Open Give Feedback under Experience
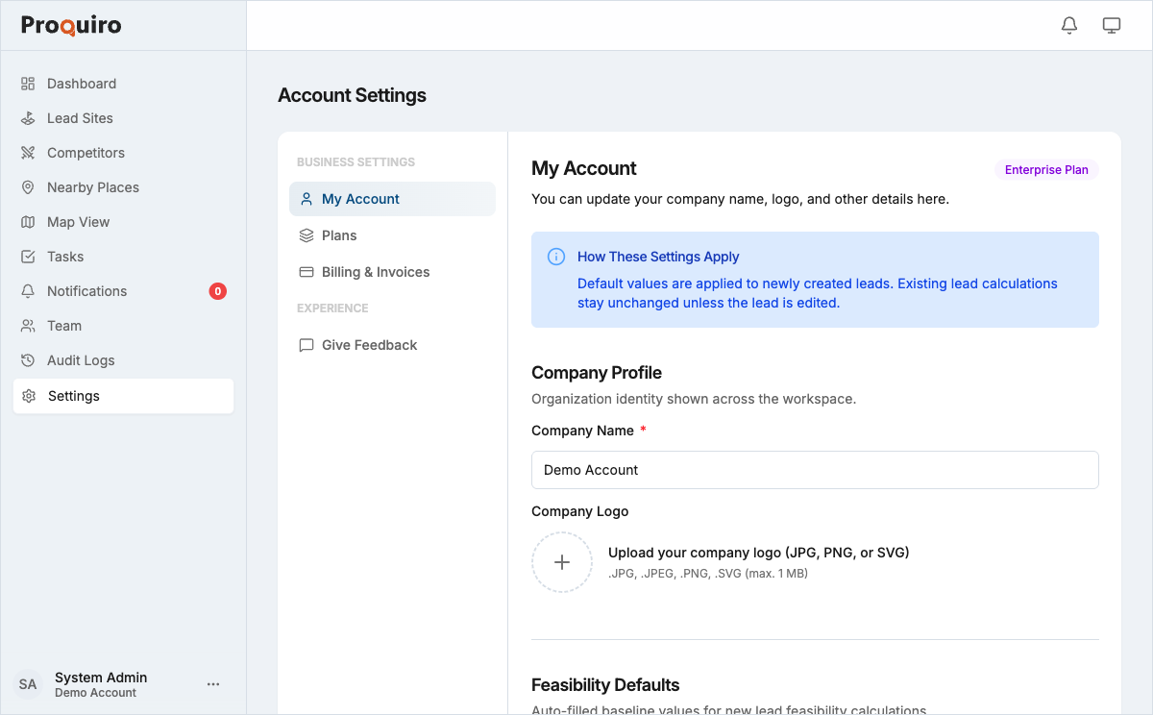The width and height of the screenshot is (1153, 715). [369, 345]
